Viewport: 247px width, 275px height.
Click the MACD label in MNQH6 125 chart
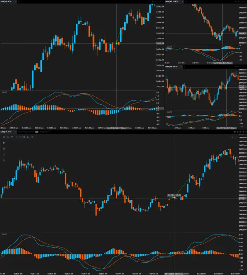click(169, 47)
